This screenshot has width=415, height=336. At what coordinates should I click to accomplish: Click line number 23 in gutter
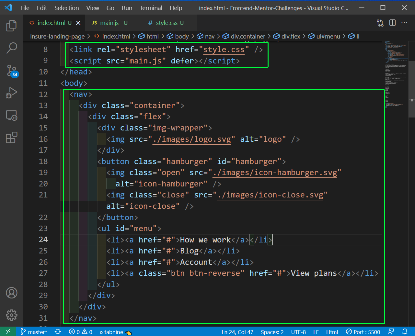pos(43,229)
